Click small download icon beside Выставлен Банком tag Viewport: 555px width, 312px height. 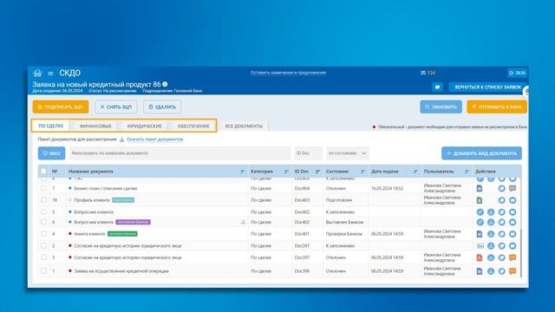tap(243, 222)
